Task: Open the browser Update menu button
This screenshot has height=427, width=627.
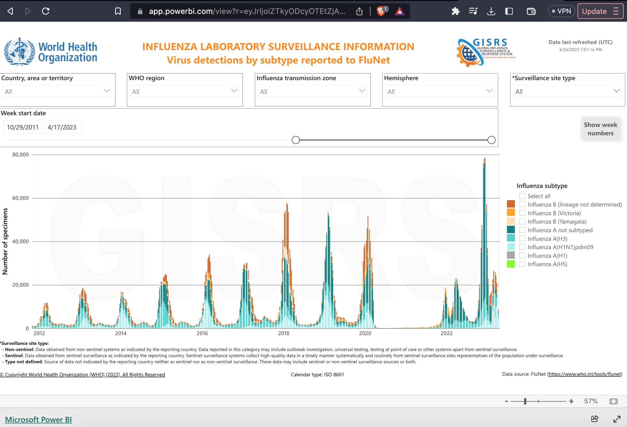Action: pos(600,11)
